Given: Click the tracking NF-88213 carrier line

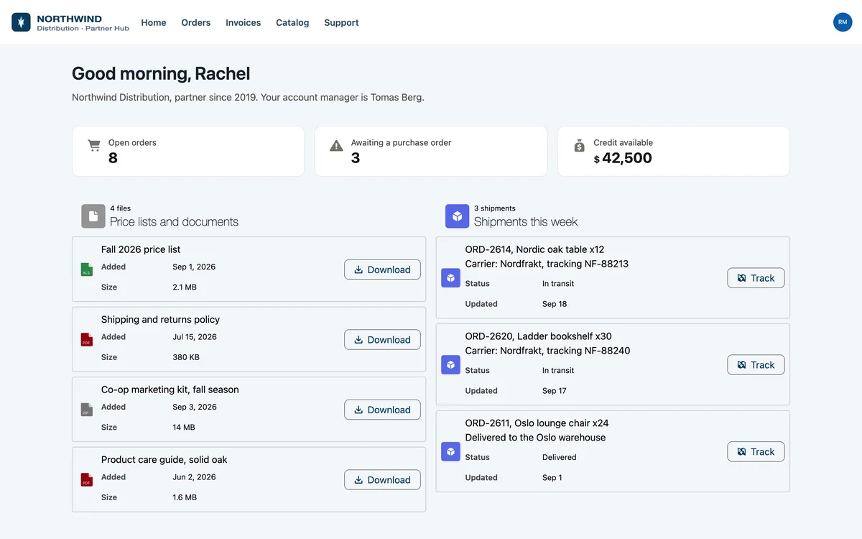Looking at the screenshot, I should coord(547,264).
